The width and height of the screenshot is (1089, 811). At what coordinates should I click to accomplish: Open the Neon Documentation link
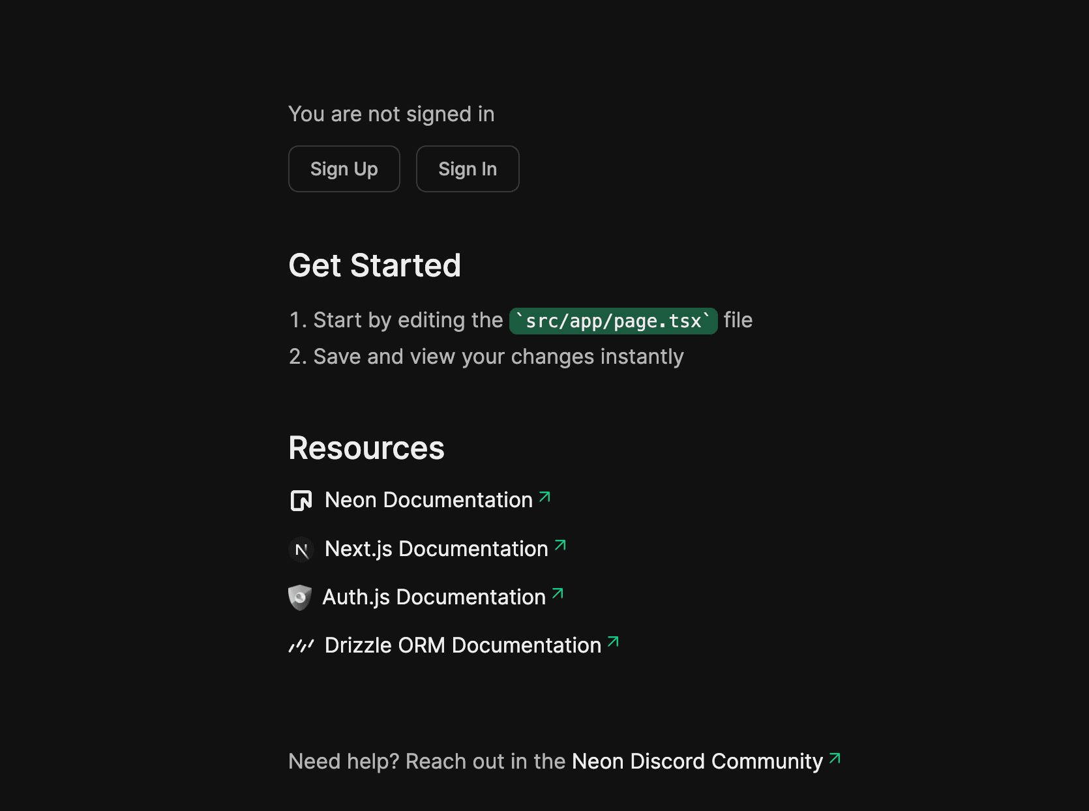point(427,500)
